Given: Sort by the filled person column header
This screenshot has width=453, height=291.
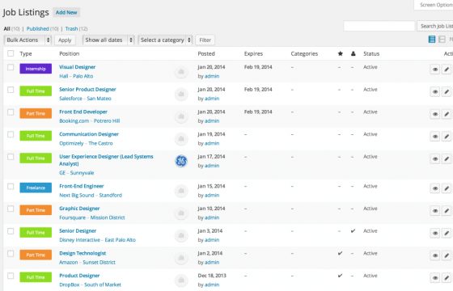Looking at the screenshot, I should pos(353,53).
